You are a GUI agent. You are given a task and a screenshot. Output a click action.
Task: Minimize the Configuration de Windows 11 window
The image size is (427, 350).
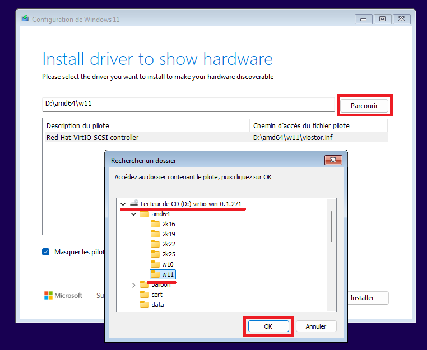[x=363, y=20]
